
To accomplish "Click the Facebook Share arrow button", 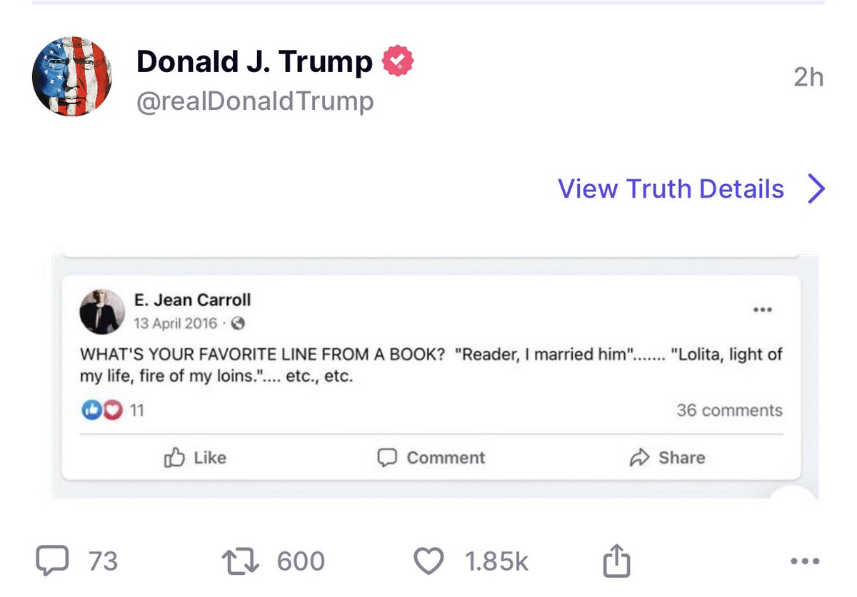I will tap(667, 458).
